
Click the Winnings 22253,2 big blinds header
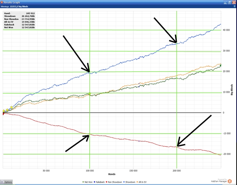[14, 6]
